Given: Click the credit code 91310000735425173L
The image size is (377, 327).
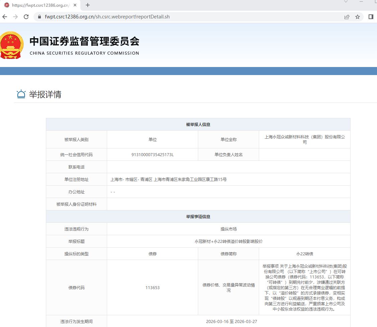Looking at the screenshot, I should tap(152, 154).
